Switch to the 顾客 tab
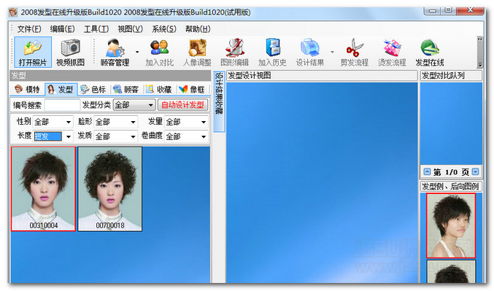Screen dimensions: 494x291 [126, 90]
